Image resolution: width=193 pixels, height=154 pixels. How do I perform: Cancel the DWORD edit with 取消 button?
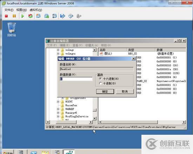point(125,91)
